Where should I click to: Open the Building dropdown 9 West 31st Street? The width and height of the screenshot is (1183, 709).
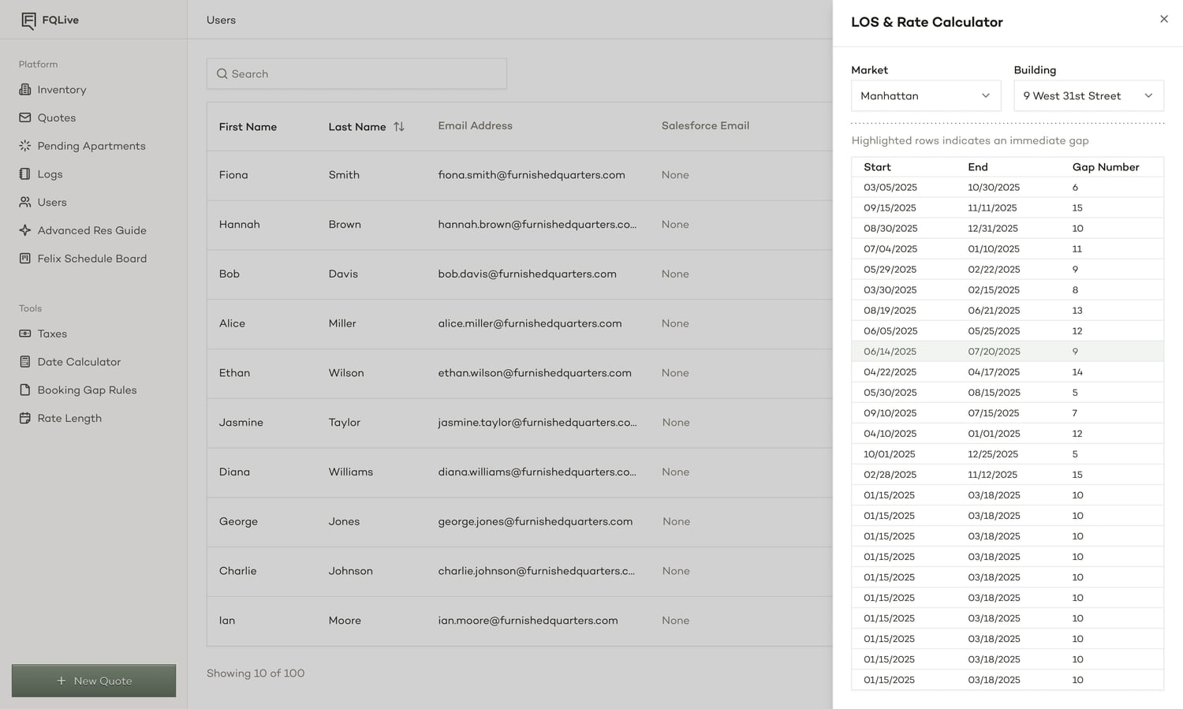tap(1088, 95)
